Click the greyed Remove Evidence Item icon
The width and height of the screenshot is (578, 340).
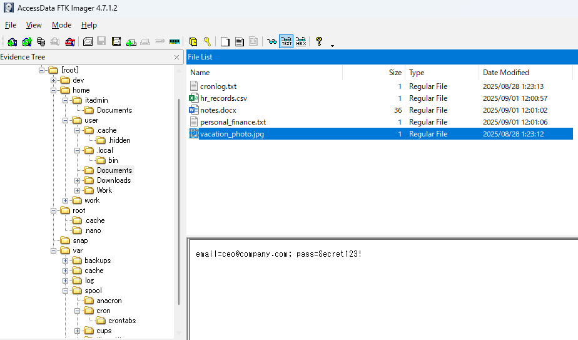55,42
